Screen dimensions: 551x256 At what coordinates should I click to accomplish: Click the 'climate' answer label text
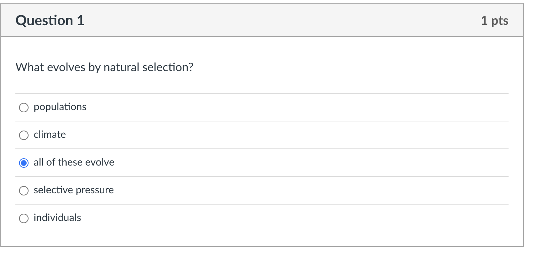tap(50, 135)
